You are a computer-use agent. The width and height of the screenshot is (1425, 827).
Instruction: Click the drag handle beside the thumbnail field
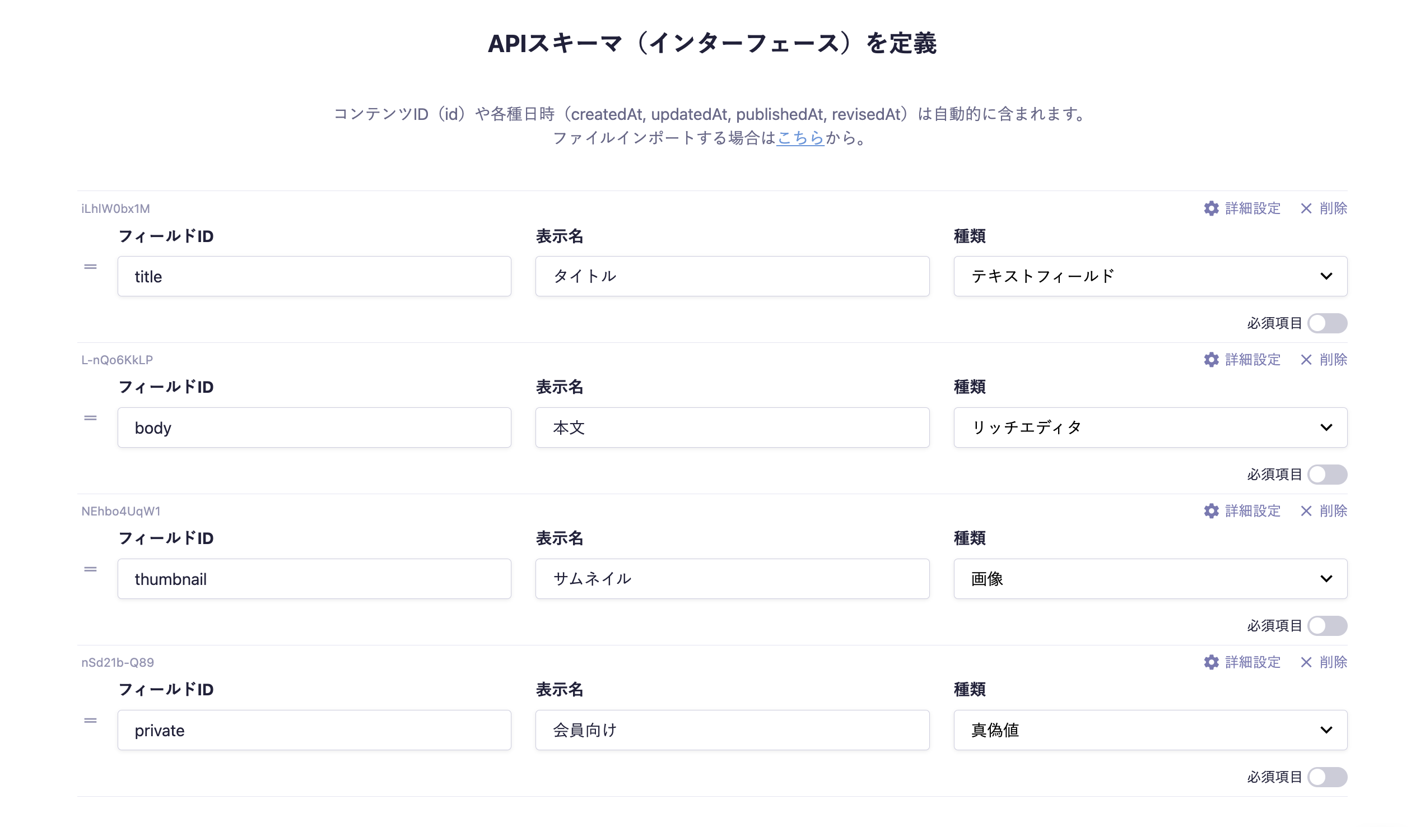[x=91, y=569]
